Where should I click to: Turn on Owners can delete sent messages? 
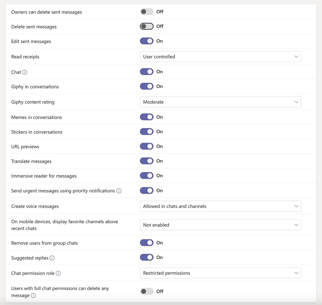coord(146,12)
